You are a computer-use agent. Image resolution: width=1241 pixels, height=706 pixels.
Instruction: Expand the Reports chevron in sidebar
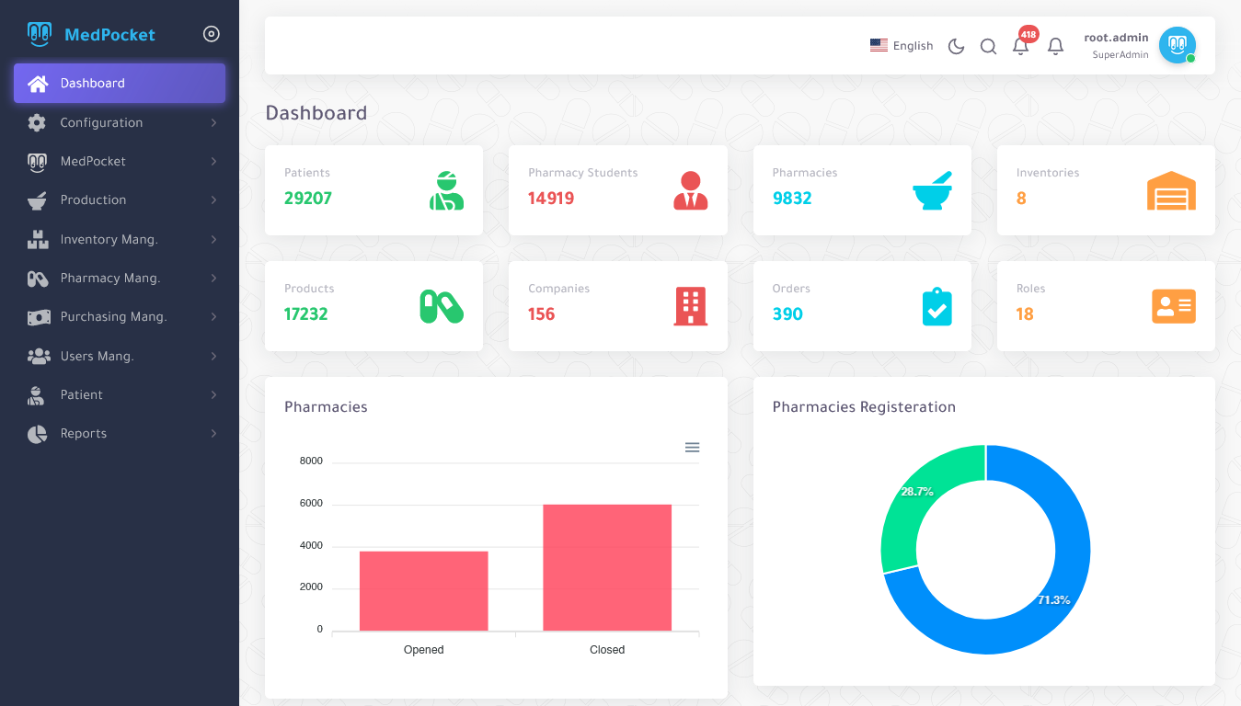pos(213,434)
